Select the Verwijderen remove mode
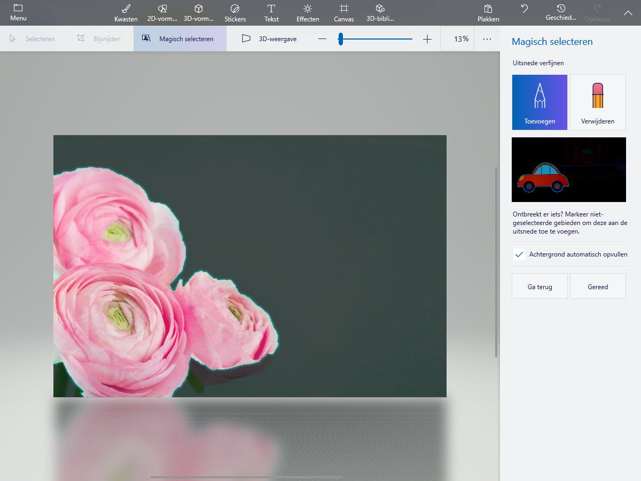641x481 pixels. pos(598,102)
